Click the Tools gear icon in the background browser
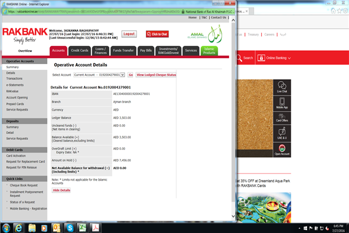This screenshot has height=233, width=349. point(345,10)
